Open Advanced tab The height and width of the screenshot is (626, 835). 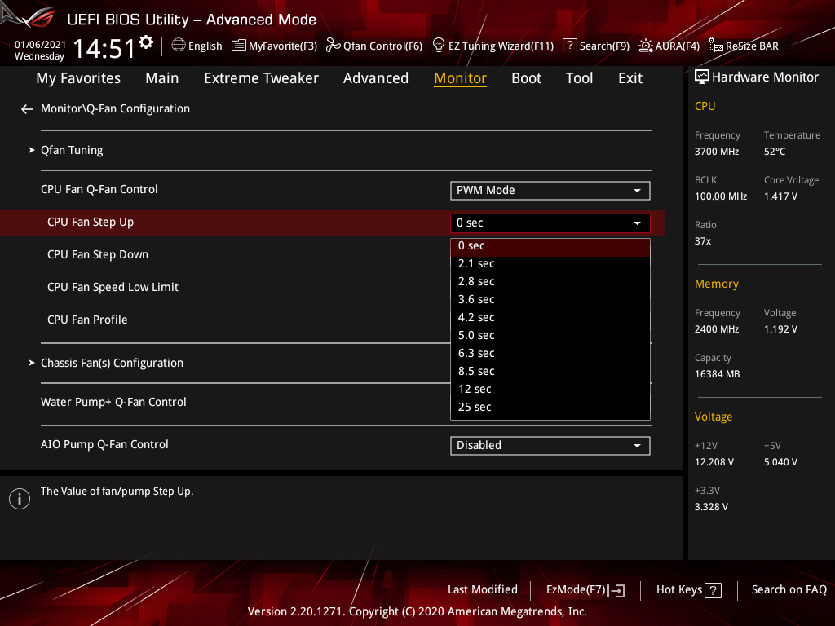(375, 78)
